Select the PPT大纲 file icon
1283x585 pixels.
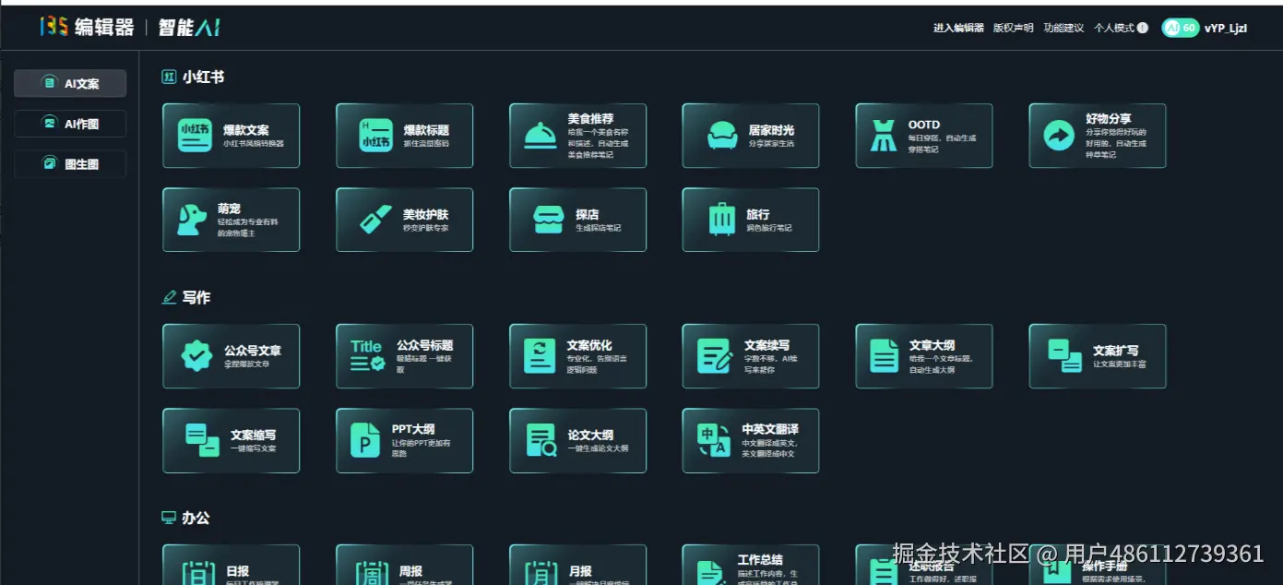[x=365, y=441]
